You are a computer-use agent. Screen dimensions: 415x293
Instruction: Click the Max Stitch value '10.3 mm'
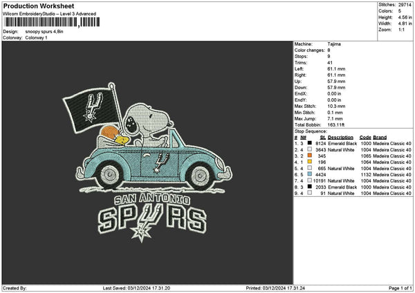pos(336,106)
